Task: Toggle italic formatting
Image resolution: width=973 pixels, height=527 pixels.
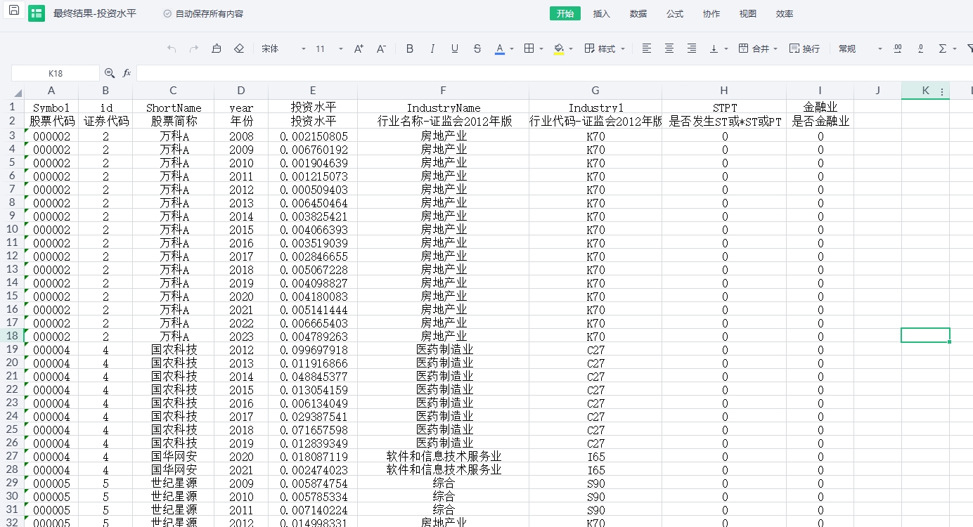Action: (432, 48)
